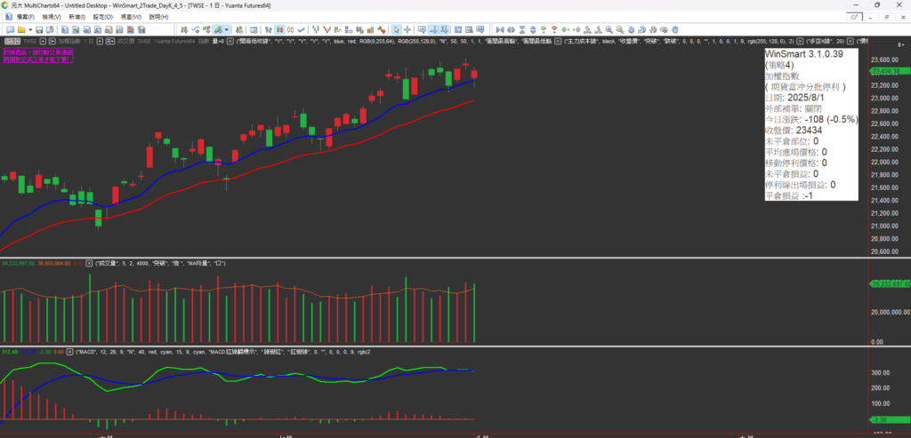Viewport: 911px width, 438px height.
Task: Click the play arrow box next to TWSE
Action: pyautogui.click(x=52, y=41)
